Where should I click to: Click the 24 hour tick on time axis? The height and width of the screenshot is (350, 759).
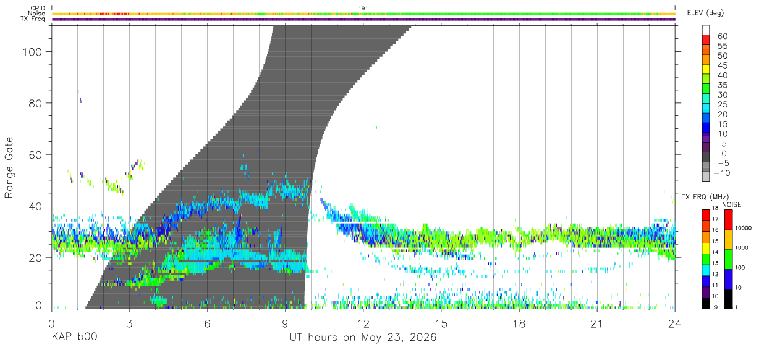pos(675,323)
